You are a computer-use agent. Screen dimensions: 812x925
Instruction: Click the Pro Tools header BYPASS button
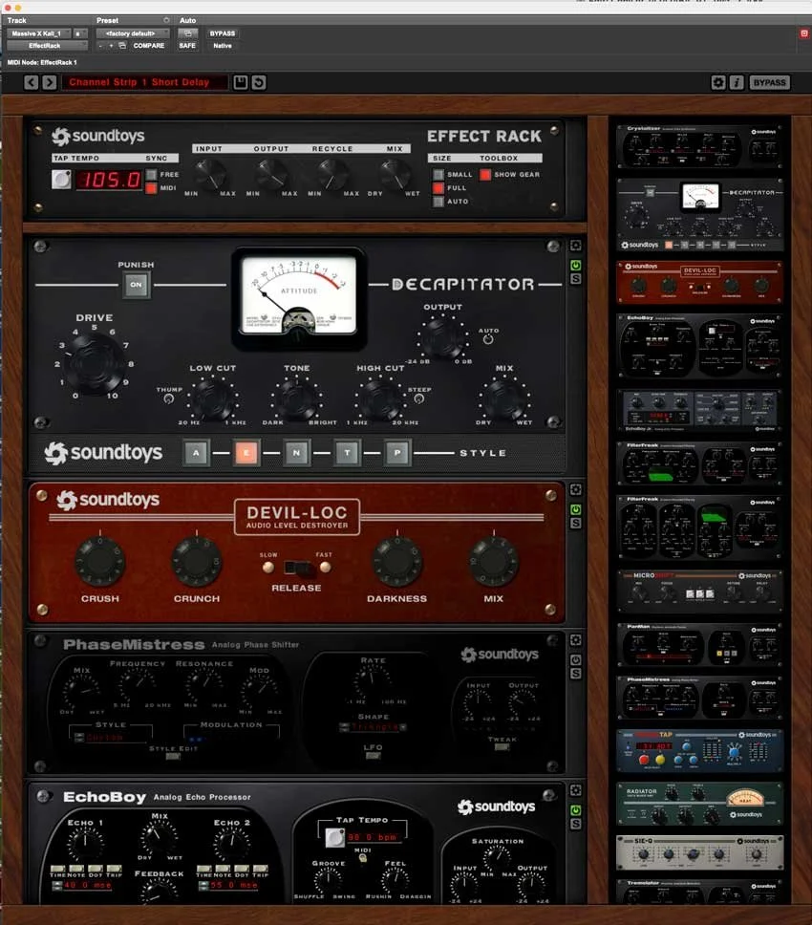pyautogui.click(x=223, y=33)
